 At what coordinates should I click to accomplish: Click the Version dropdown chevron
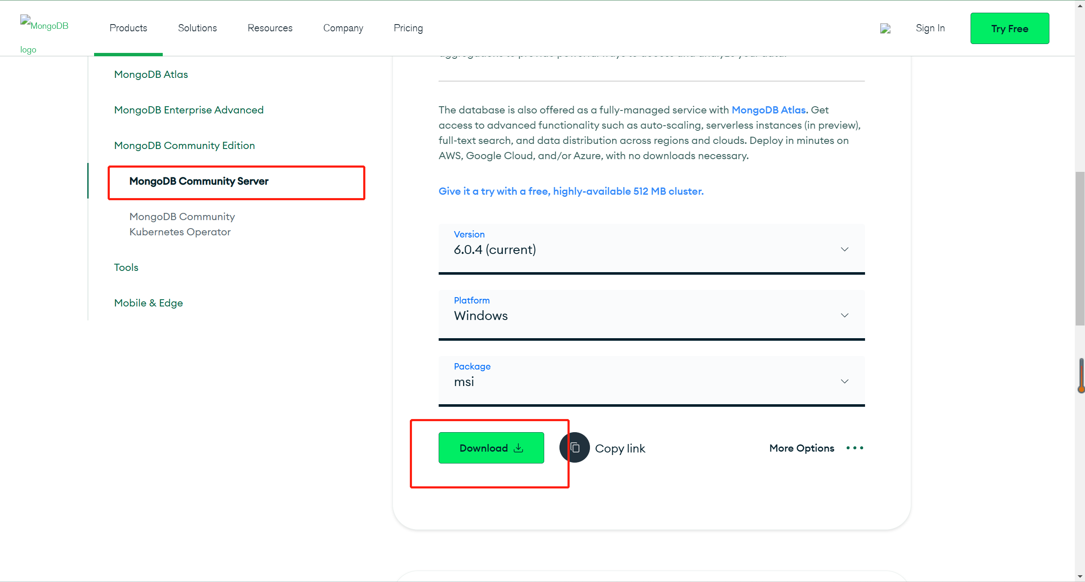(845, 249)
